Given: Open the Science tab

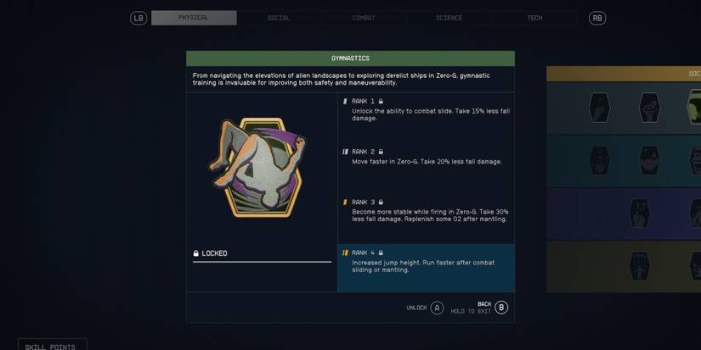Looking at the screenshot, I should [x=449, y=18].
